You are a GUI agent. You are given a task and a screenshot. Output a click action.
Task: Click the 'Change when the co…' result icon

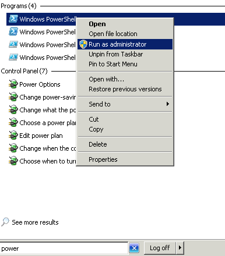click(x=13, y=148)
